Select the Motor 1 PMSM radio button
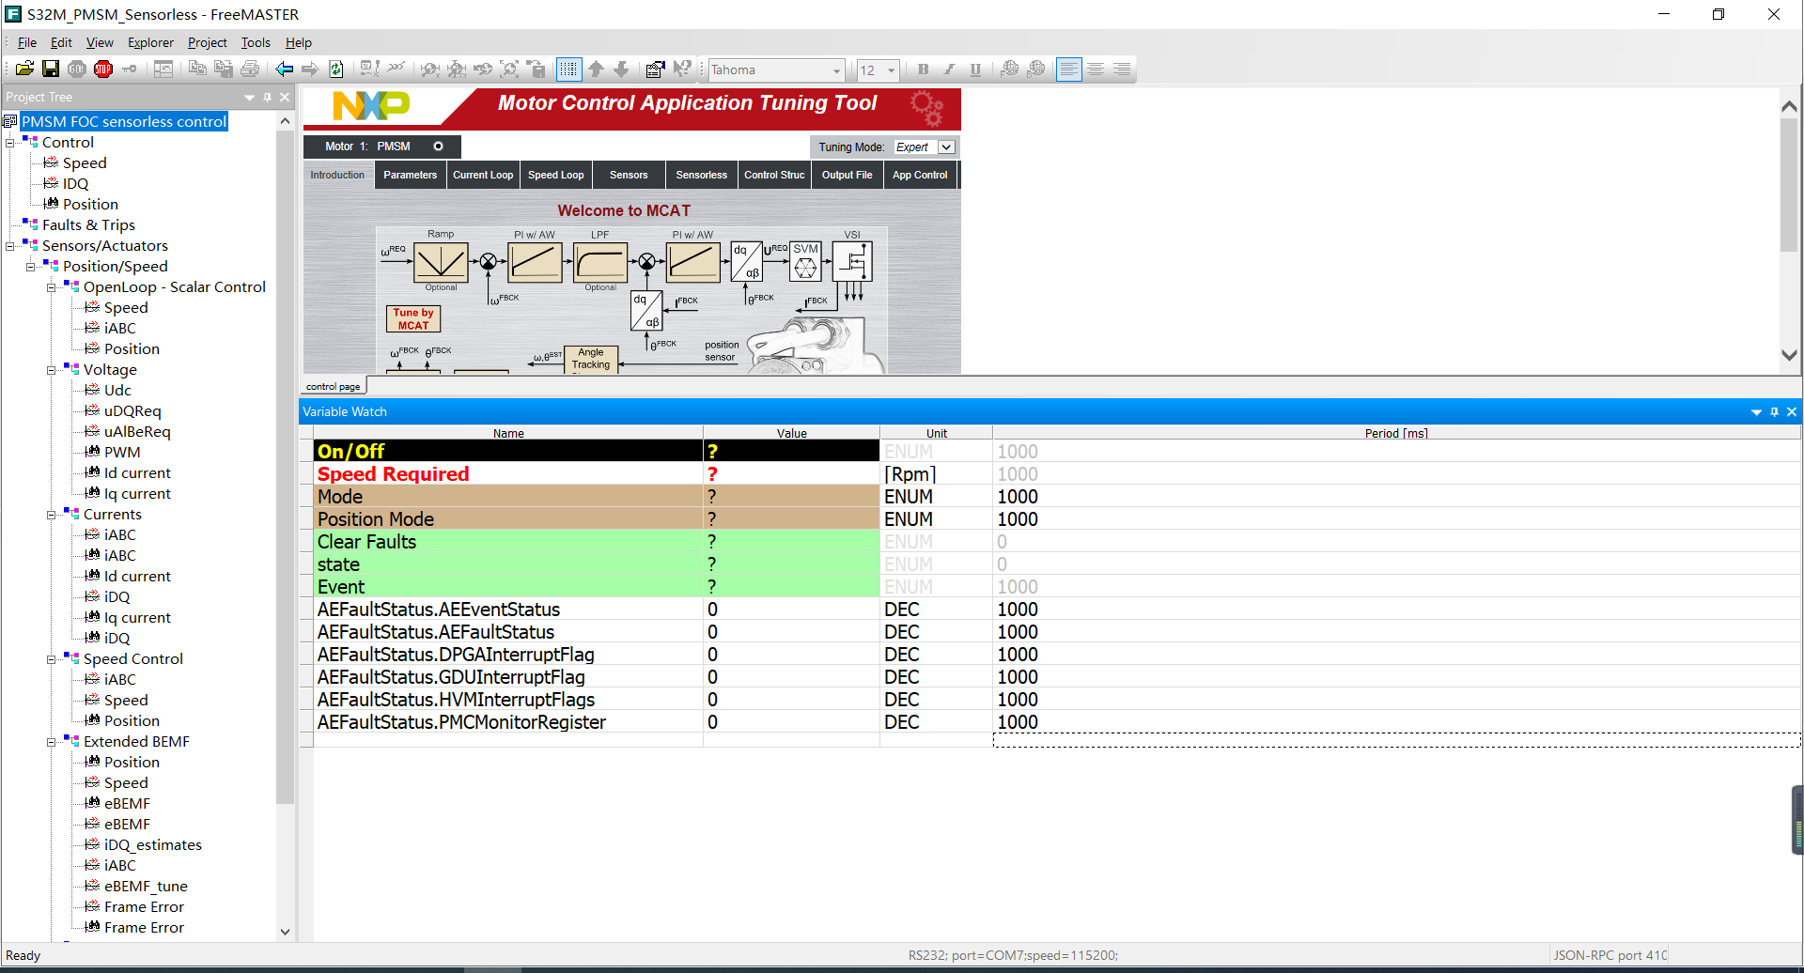Image resolution: width=1804 pixels, height=973 pixels. (438, 147)
